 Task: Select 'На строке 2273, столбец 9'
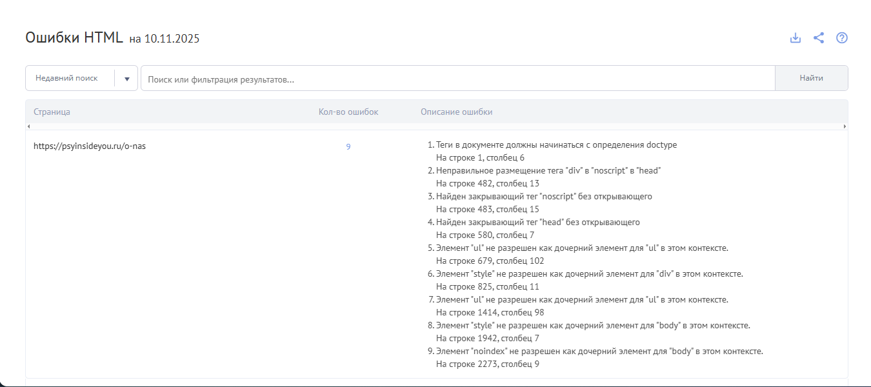pyautogui.click(x=488, y=364)
